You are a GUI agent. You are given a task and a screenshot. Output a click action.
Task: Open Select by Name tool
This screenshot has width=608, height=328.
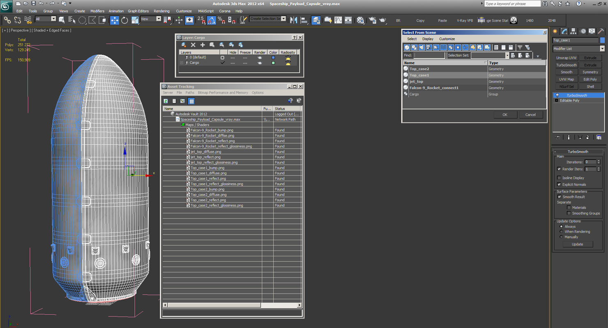pos(72,20)
